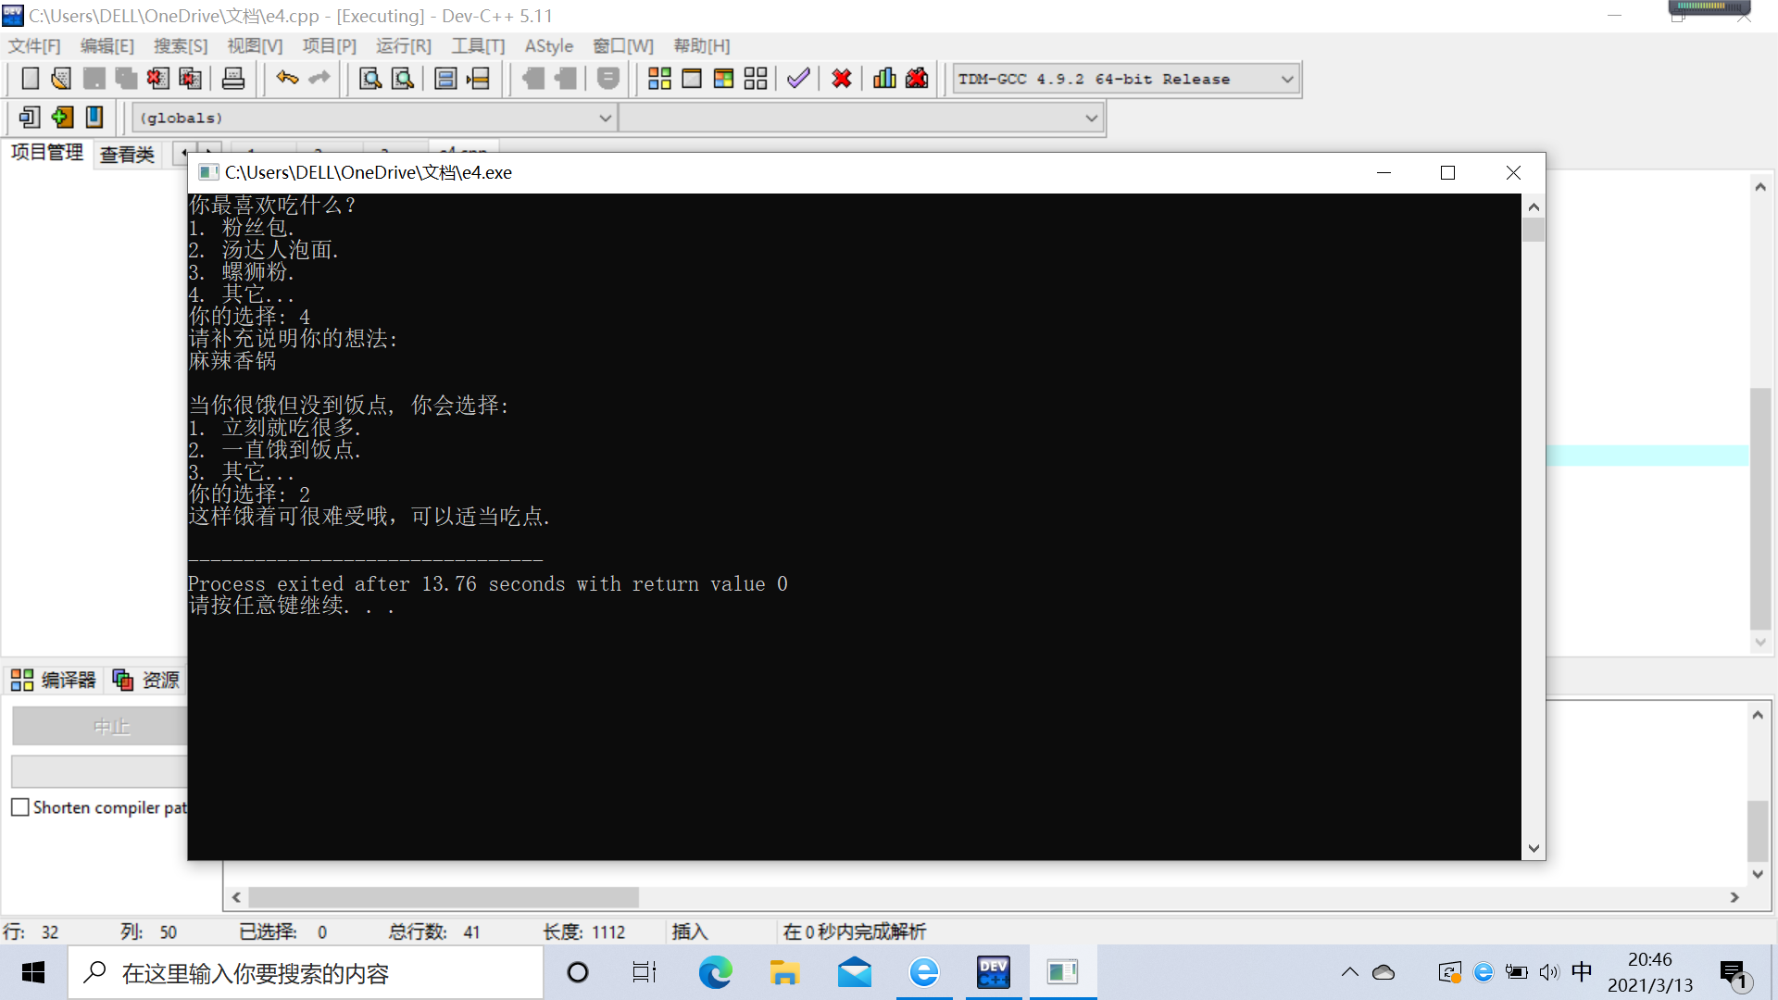
Task: Open the 编辑[E] menu
Action: (x=107, y=46)
